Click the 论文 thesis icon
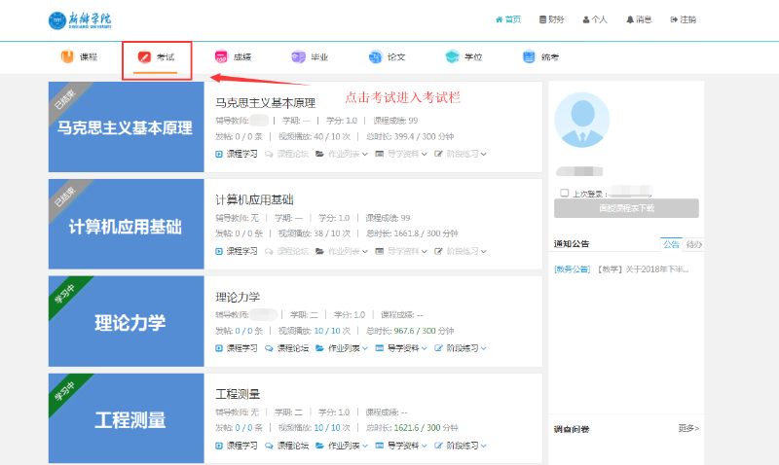Viewport: 779px width, 465px height. pyautogui.click(x=375, y=57)
